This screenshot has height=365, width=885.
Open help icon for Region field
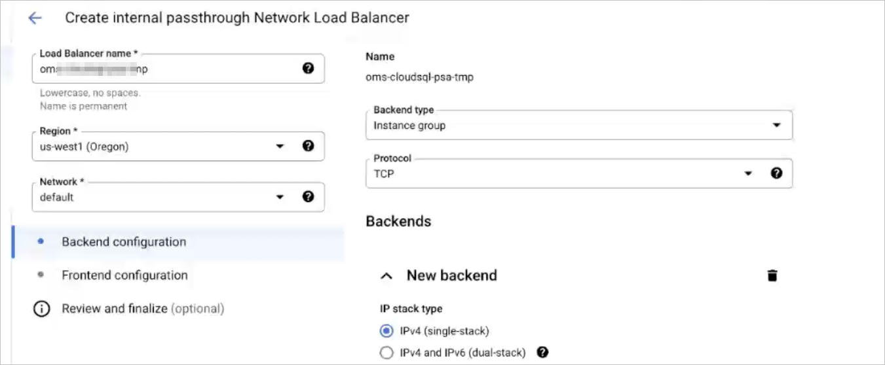pos(308,146)
